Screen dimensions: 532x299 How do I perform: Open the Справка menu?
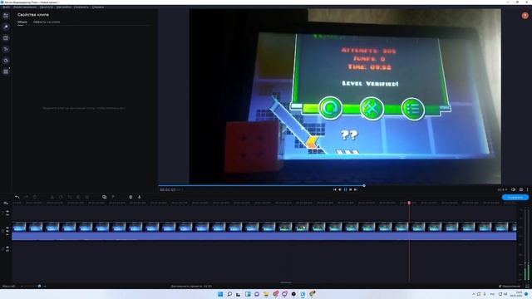[x=98, y=7]
